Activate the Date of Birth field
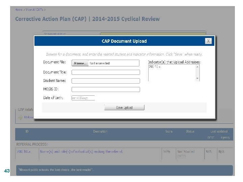The image size is (243, 182). click(83, 98)
